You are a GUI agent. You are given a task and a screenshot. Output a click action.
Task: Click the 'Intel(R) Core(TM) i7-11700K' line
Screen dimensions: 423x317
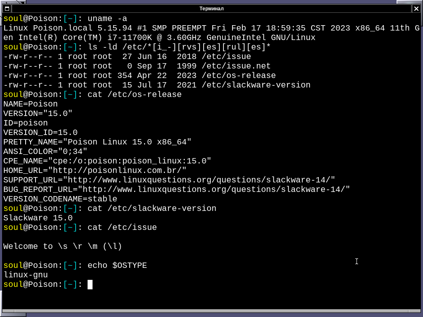click(159, 38)
